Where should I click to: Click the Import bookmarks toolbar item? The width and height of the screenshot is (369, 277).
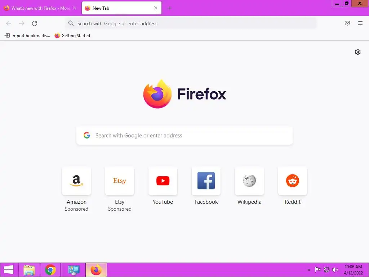[x=27, y=36]
